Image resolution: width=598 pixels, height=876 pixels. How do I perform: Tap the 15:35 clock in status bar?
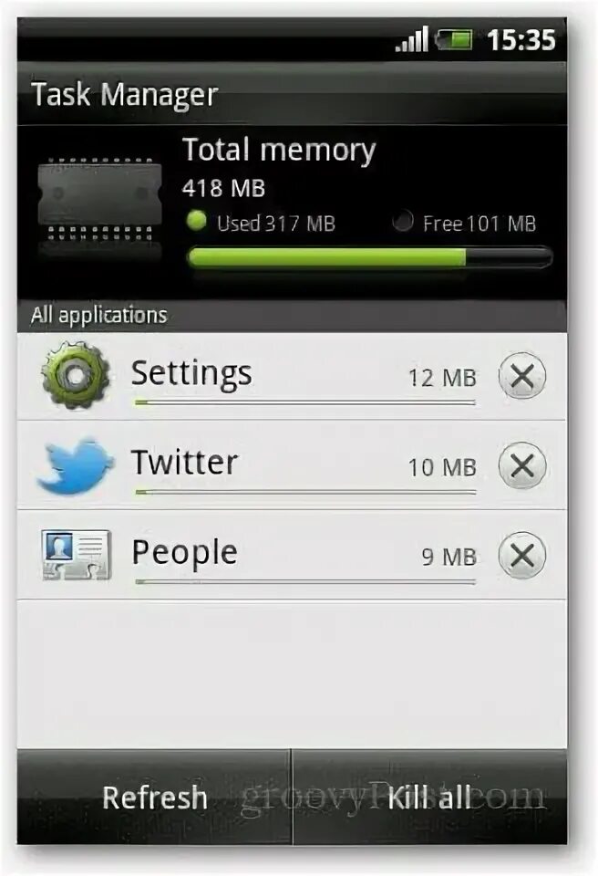[x=521, y=39]
